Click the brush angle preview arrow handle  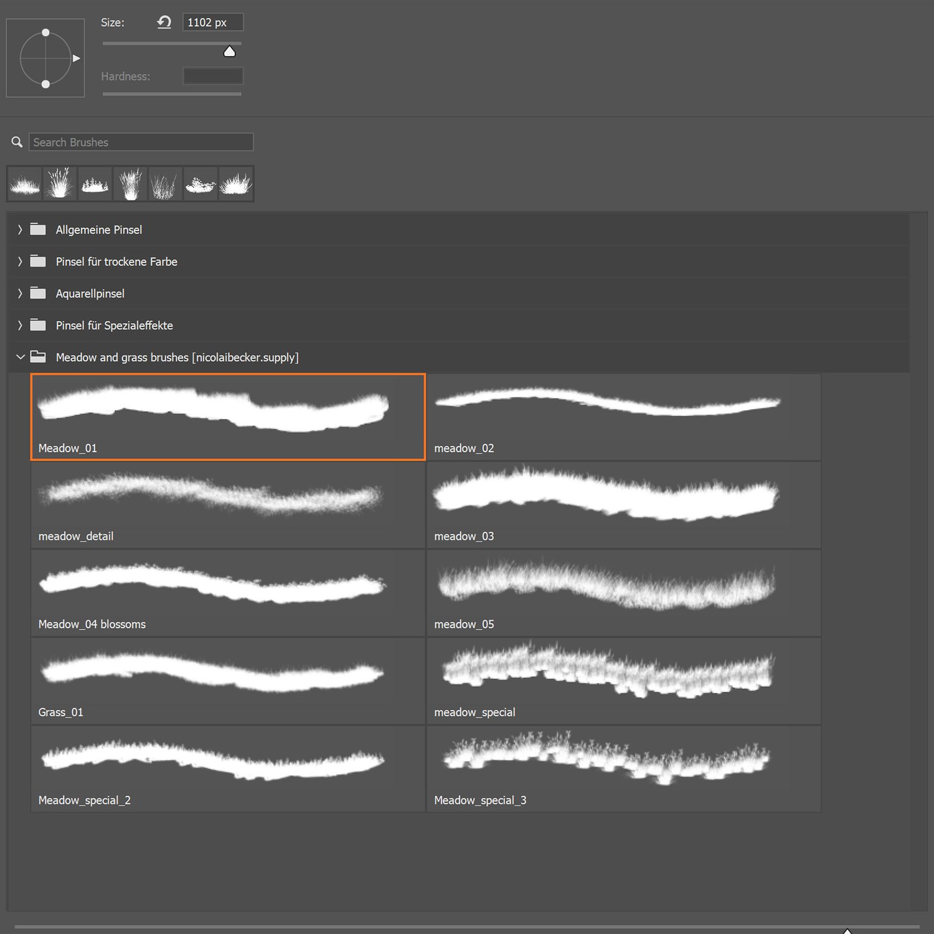pos(76,58)
